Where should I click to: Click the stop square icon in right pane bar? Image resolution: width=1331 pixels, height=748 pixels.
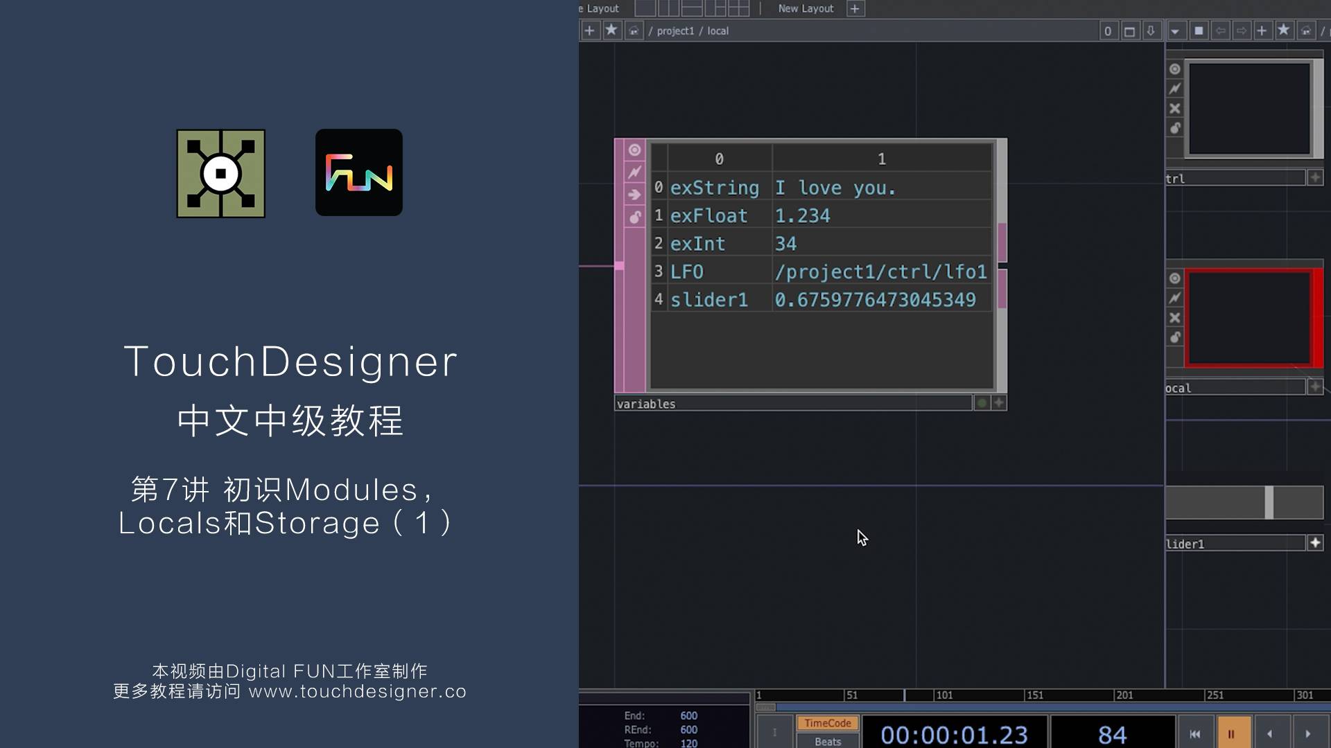tap(1199, 30)
